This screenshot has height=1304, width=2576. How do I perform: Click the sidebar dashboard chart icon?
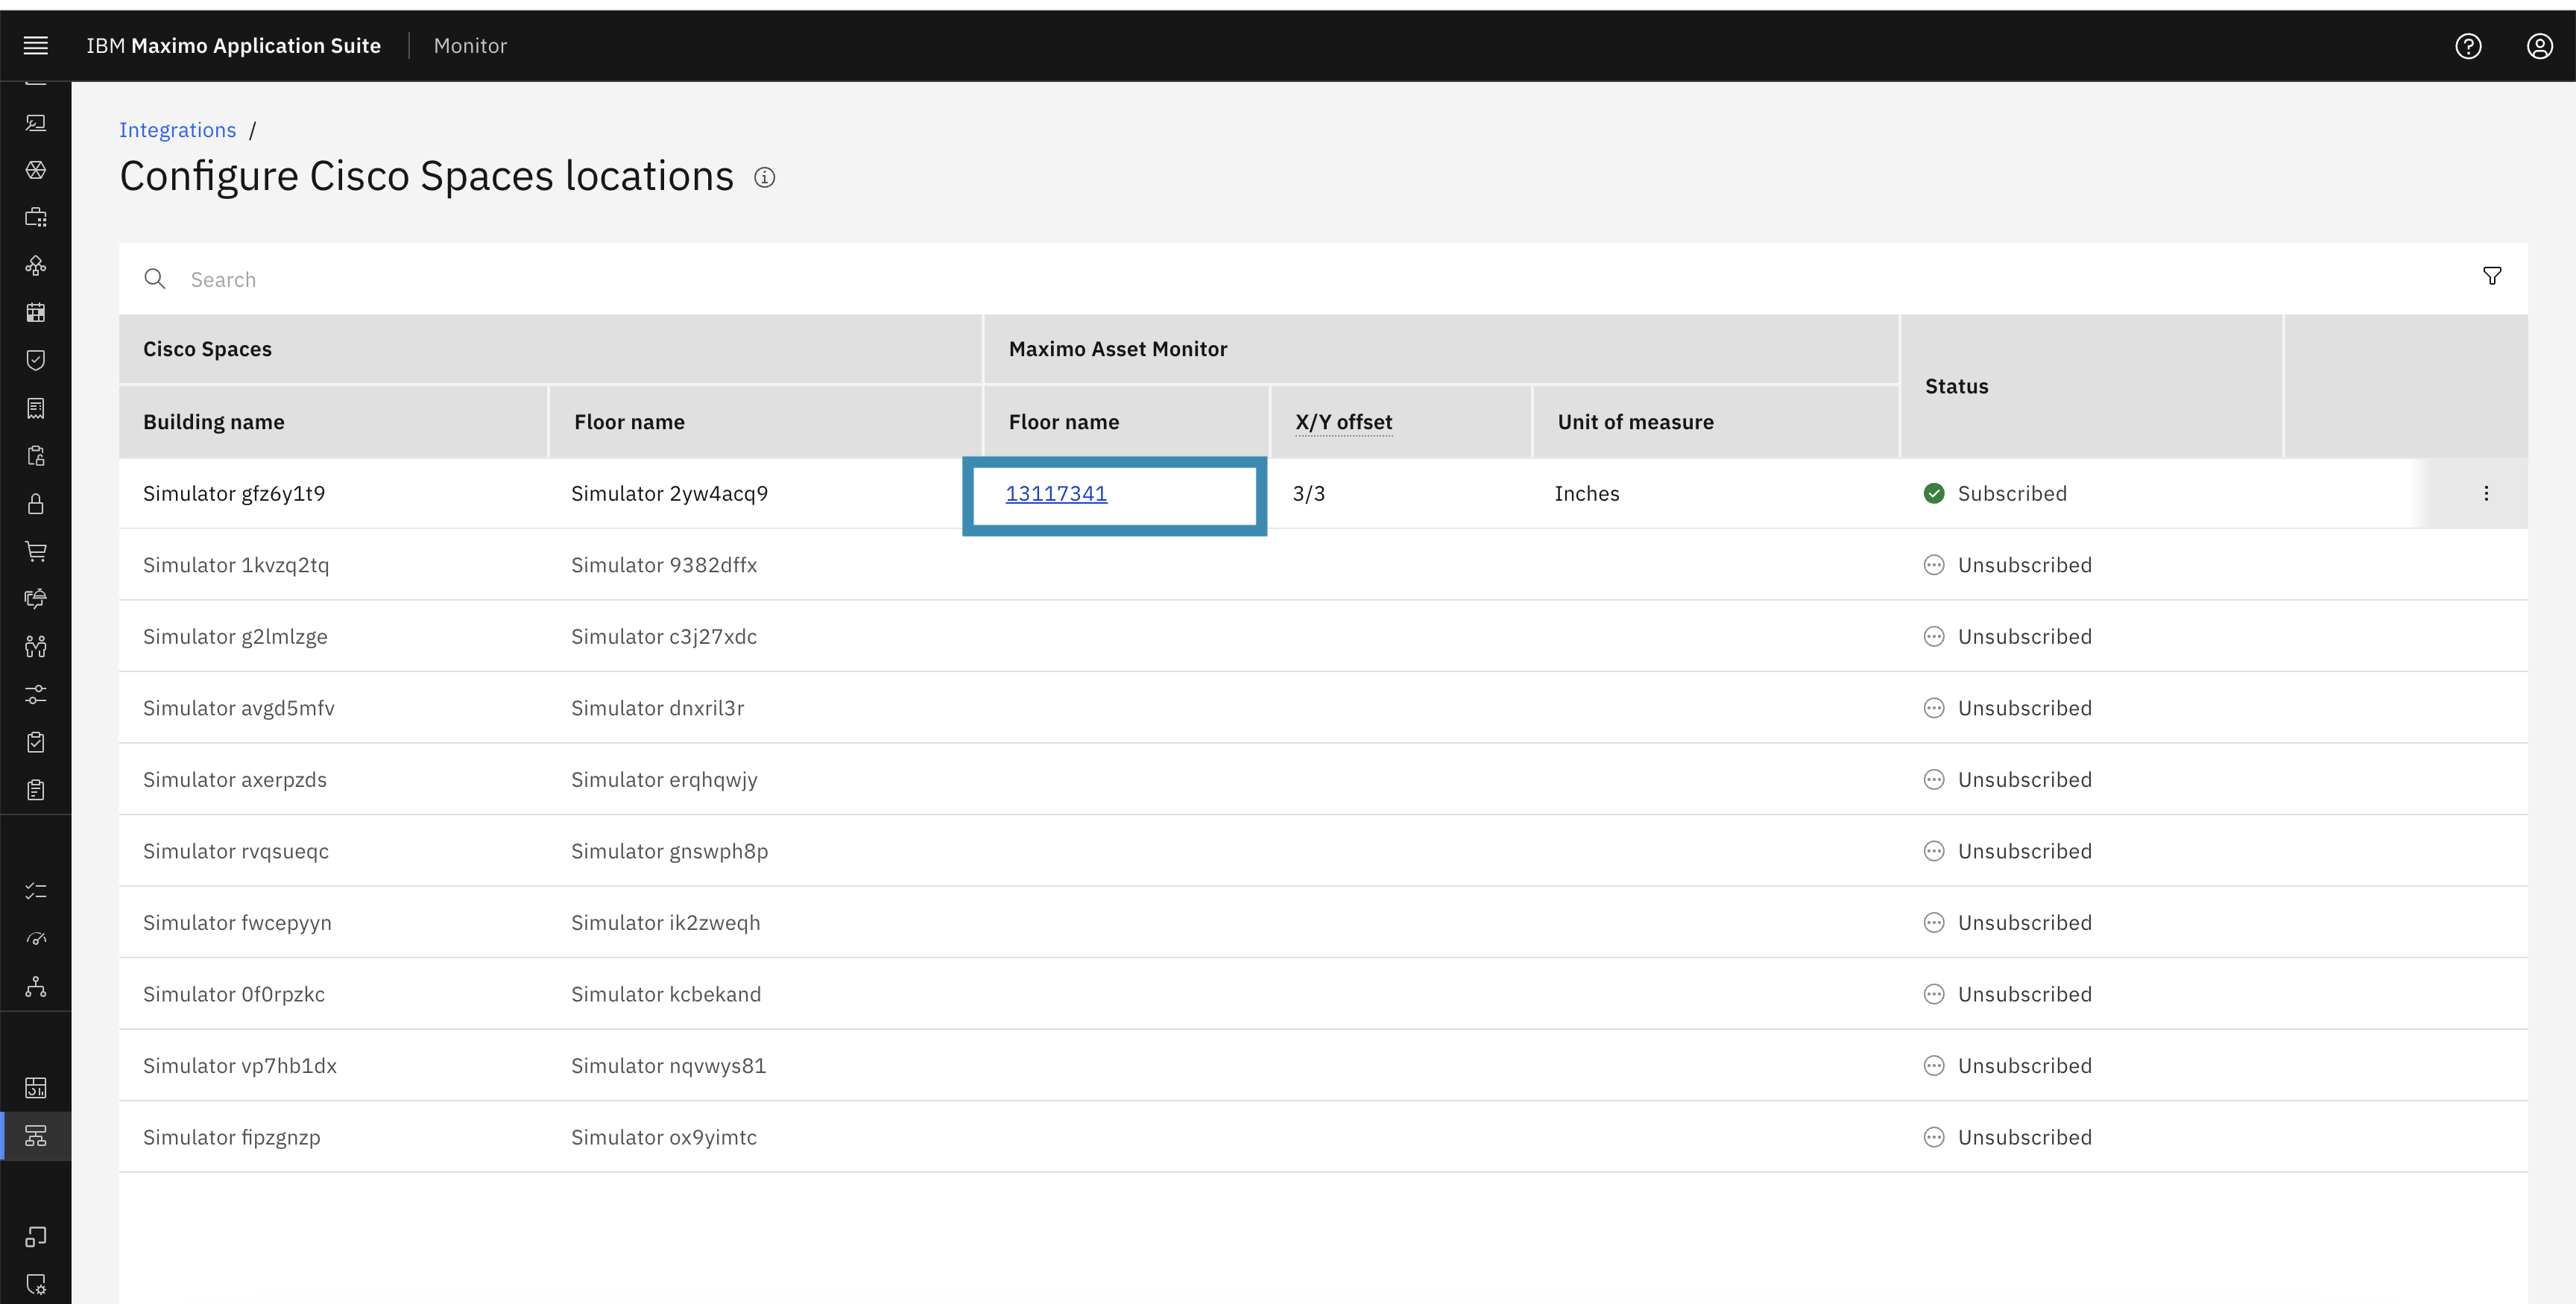[x=36, y=1087]
